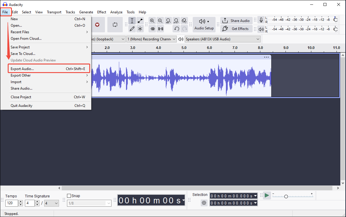Click the Undo icon

coord(176,29)
